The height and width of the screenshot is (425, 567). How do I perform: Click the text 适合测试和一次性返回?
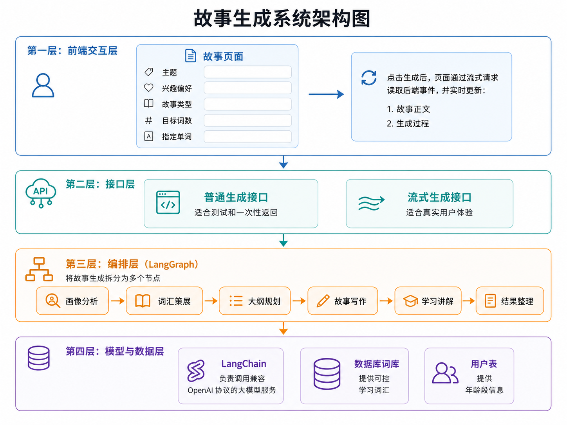(236, 212)
